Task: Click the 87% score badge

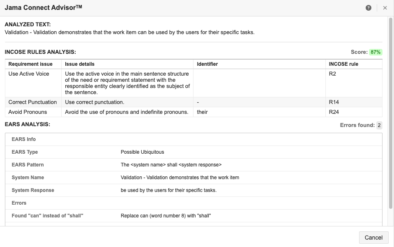Action: click(x=376, y=52)
